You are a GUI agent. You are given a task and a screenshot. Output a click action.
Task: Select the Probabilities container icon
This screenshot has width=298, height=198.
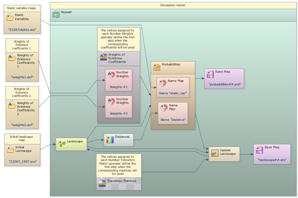(x=157, y=67)
